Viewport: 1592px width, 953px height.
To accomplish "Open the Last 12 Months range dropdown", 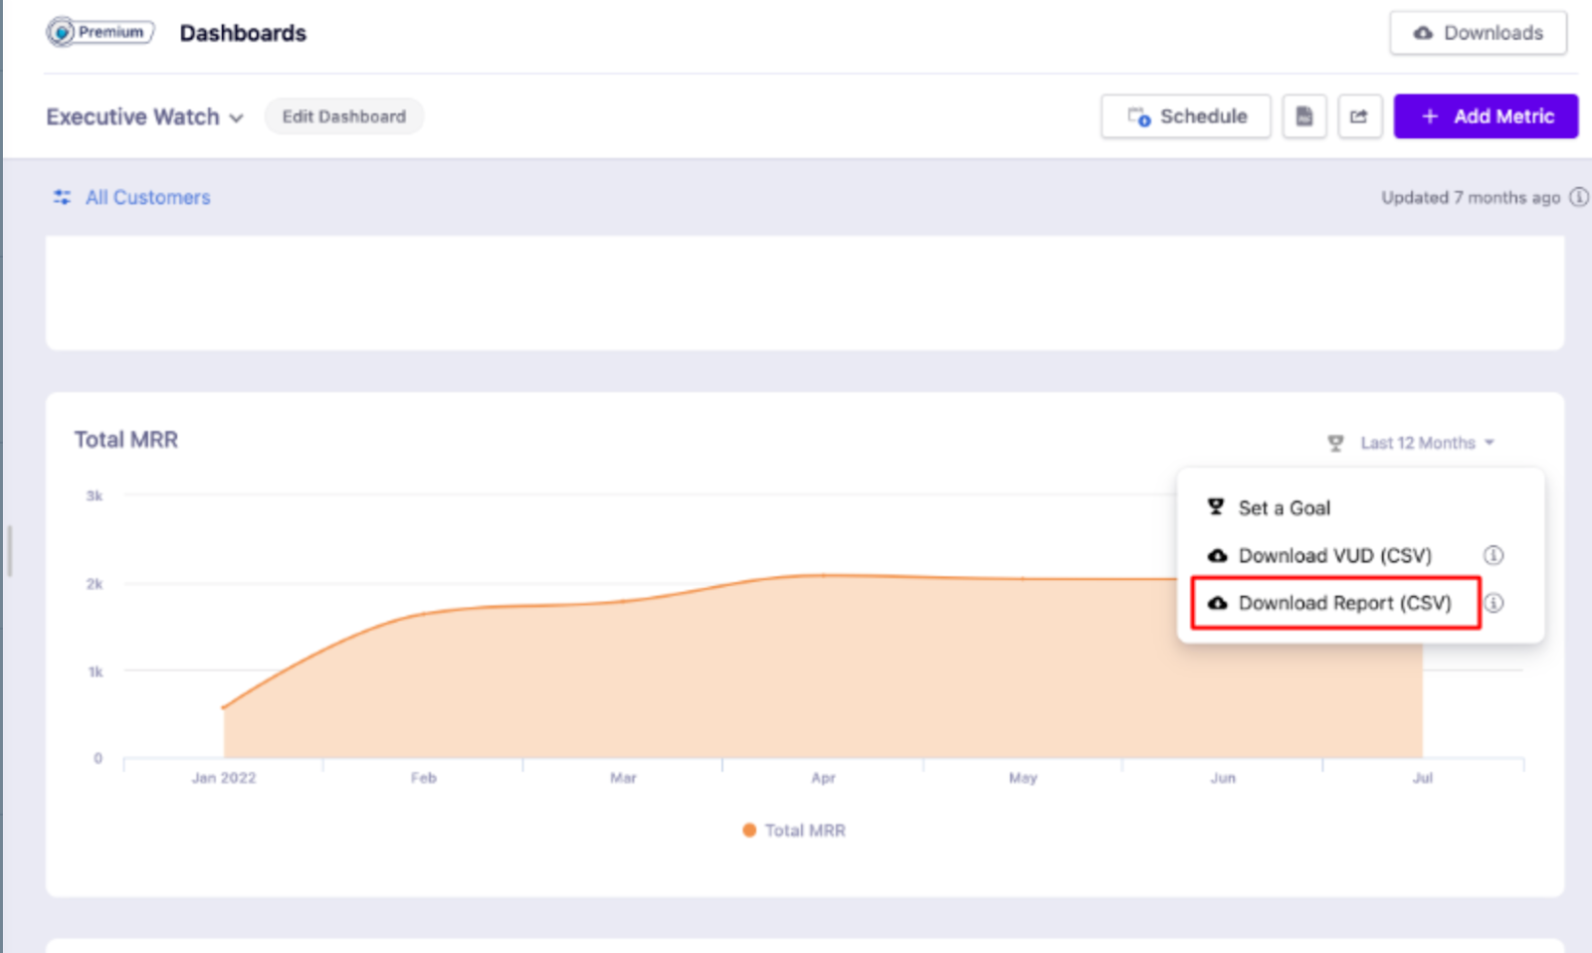I will coord(1427,443).
